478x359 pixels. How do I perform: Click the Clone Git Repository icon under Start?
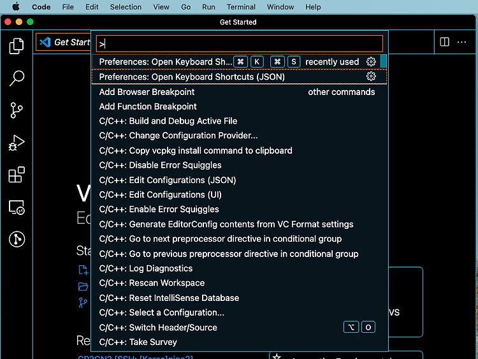pyautogui.click(x=83, y=303)
